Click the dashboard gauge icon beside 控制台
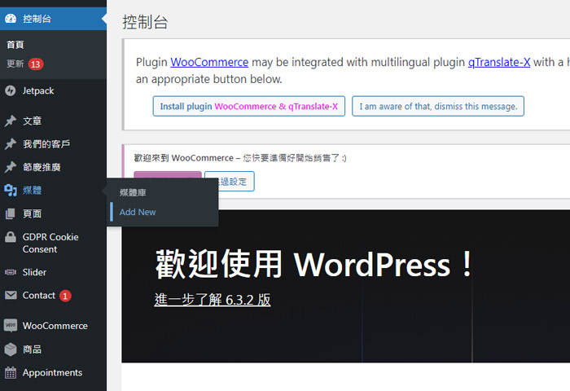This screenshot has width=570, height=391. click(x=11, y=19)
